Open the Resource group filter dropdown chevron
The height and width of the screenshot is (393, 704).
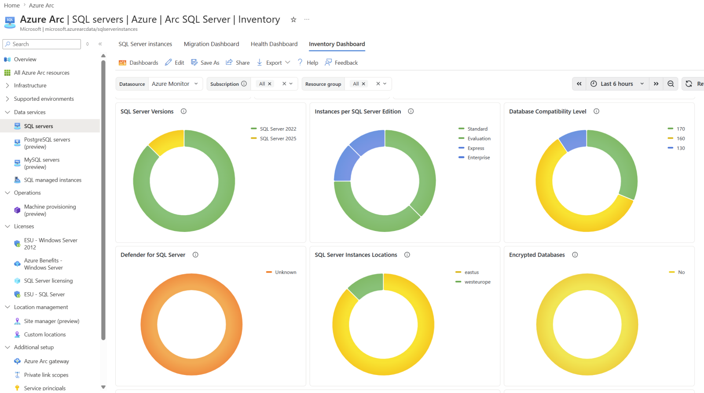tap(385, 84)
